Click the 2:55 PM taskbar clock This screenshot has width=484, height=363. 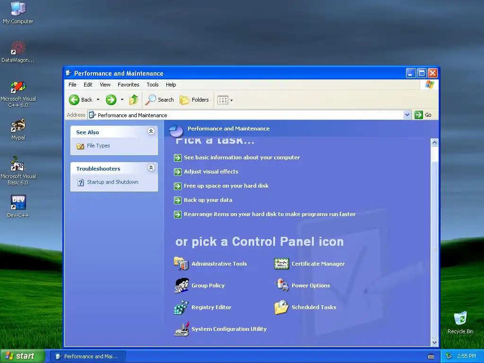[466, 356]
